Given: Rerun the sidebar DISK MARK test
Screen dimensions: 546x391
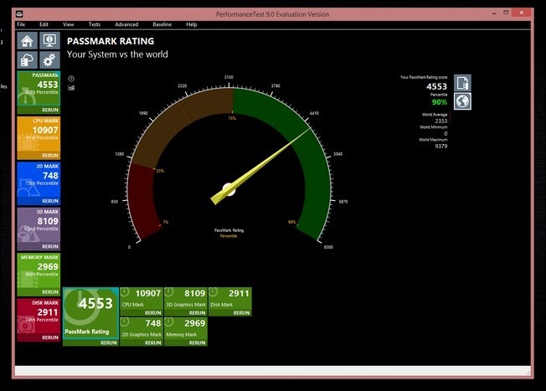Looking at the screenshot, I should click(x=50, y=337).
